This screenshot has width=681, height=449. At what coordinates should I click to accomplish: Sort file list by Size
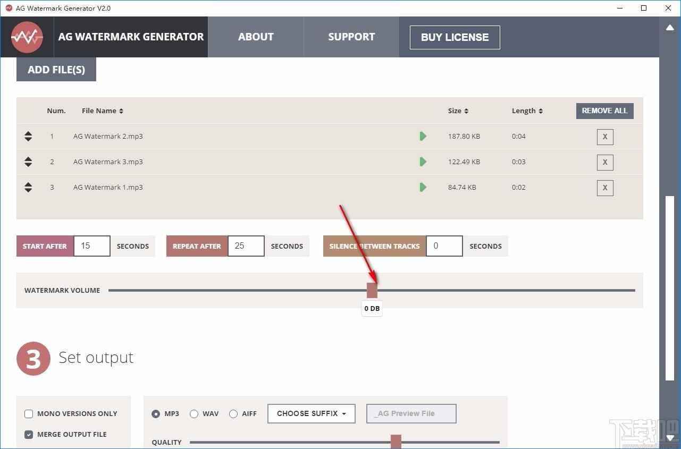(x=458, y=111)
